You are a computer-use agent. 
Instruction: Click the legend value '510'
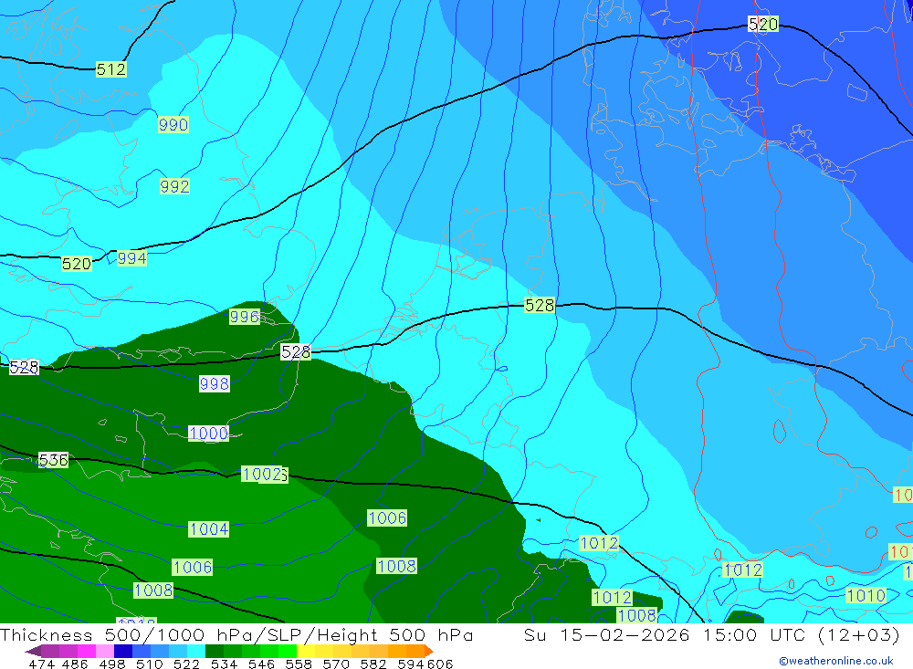[149, 664]
